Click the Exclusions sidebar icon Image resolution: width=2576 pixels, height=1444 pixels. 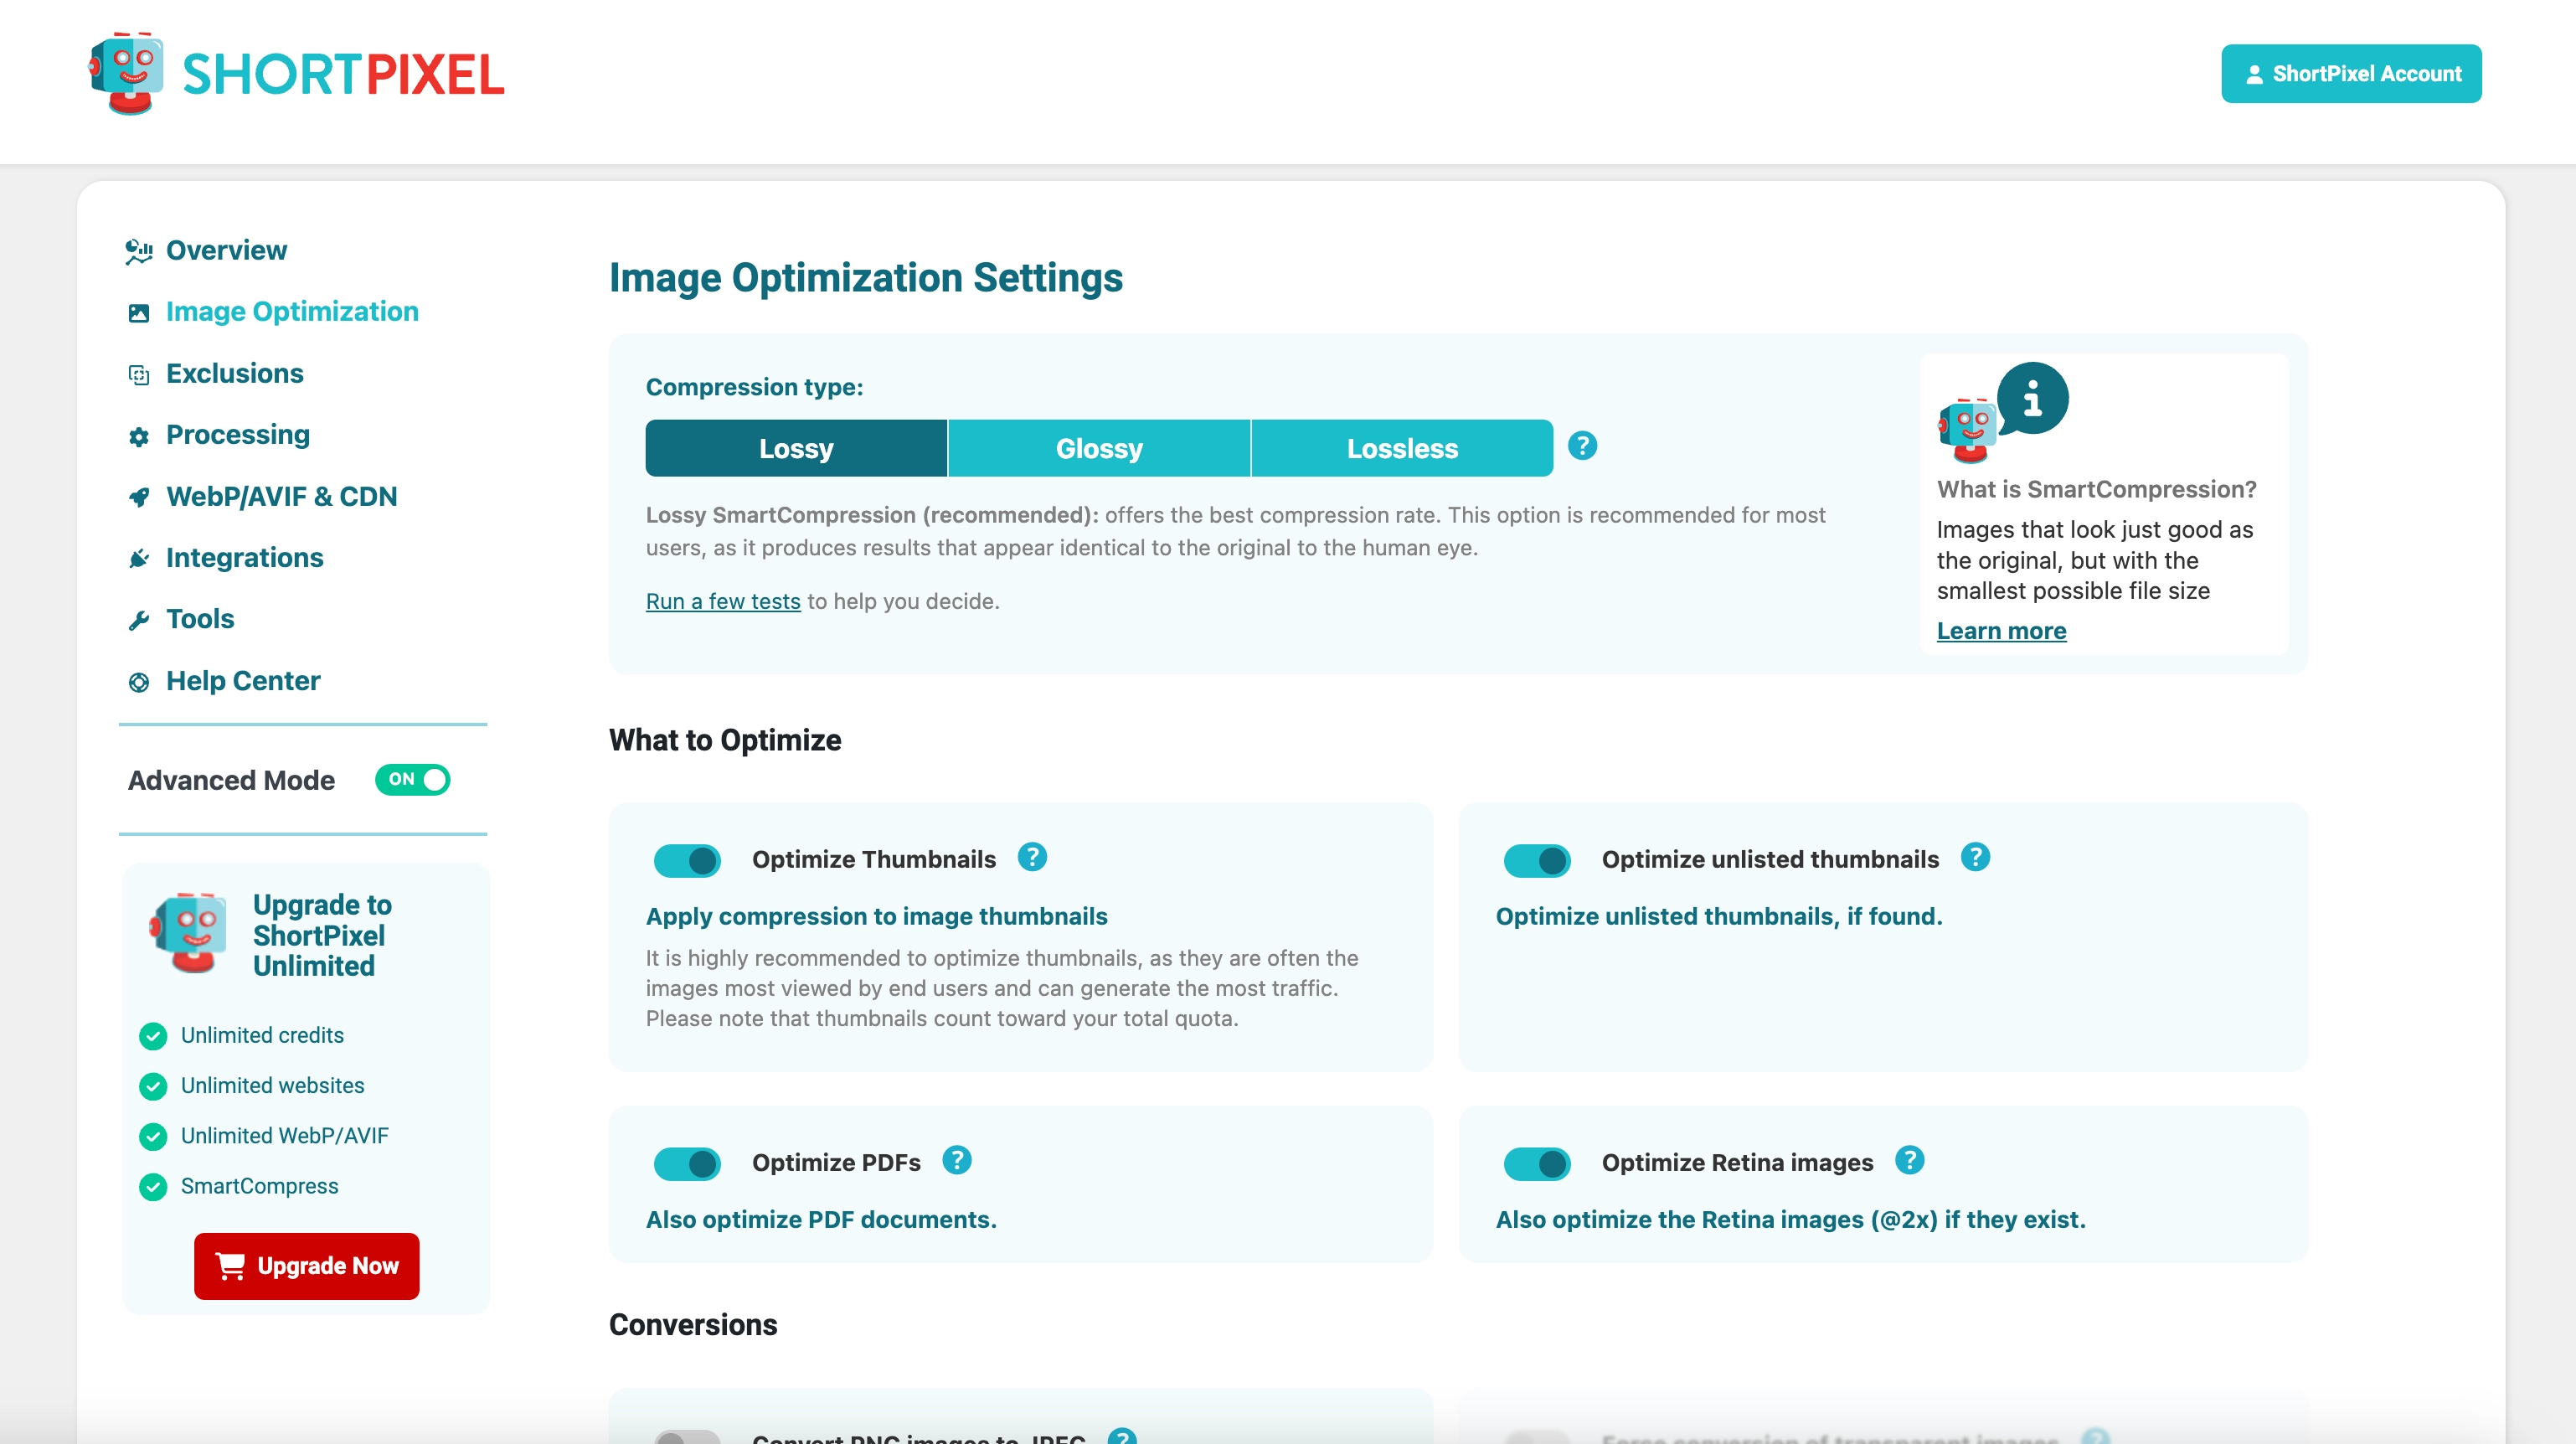[139, 375]
